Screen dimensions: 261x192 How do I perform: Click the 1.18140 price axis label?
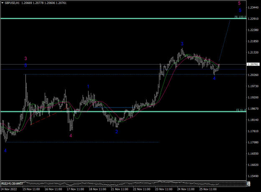pyautogui.click(x=253, y=120)
